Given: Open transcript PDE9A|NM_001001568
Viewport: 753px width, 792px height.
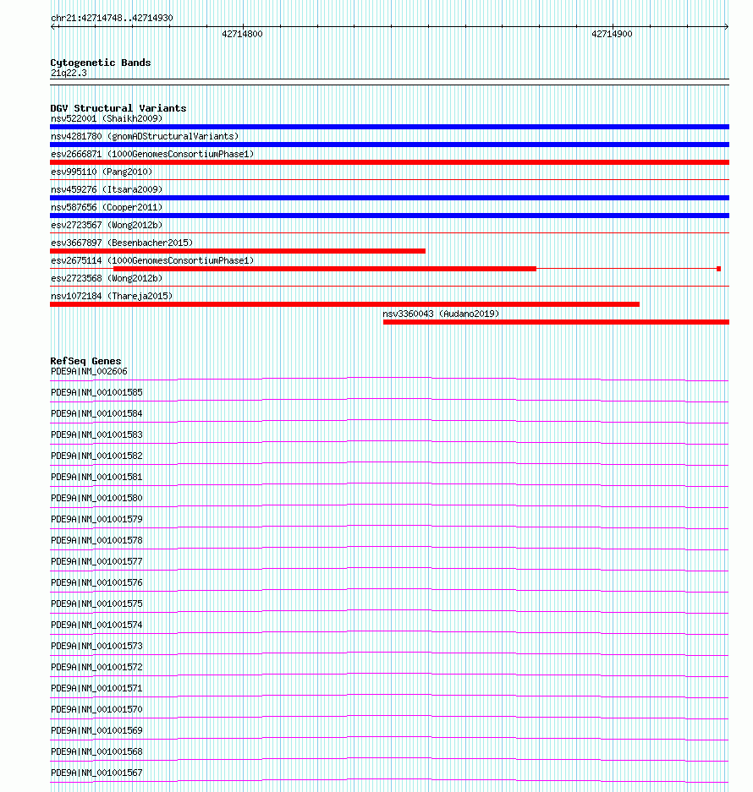Looking at the screenshot, I should click(x=96, y=752).
